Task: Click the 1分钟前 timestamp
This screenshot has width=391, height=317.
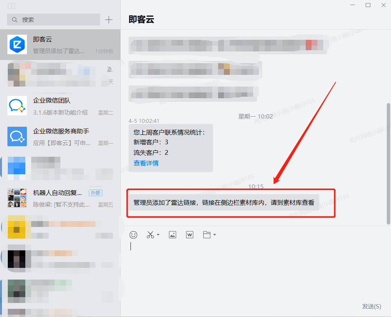Action: (104, 51)
